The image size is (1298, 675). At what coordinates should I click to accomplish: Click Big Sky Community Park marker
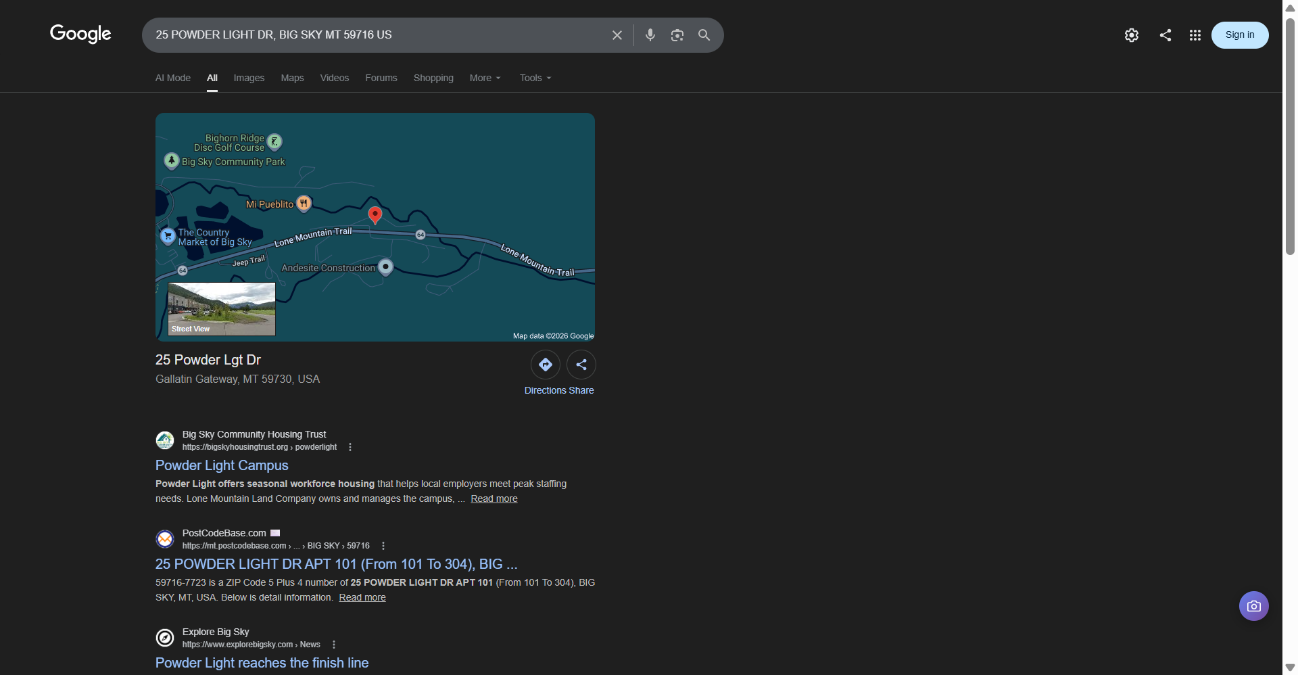coord(172,161)
